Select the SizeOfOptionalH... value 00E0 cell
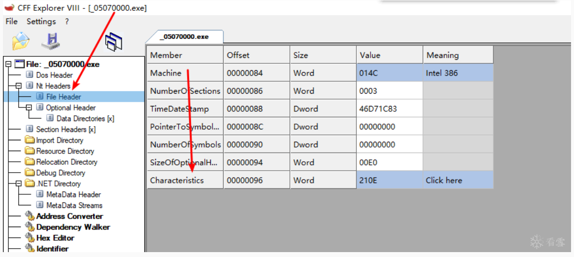Viewport: 574px width, 257px height. (390, 162)
